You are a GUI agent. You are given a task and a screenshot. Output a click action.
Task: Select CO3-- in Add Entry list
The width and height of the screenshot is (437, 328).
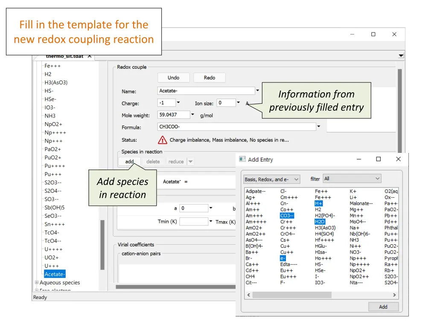click(287, 216)
